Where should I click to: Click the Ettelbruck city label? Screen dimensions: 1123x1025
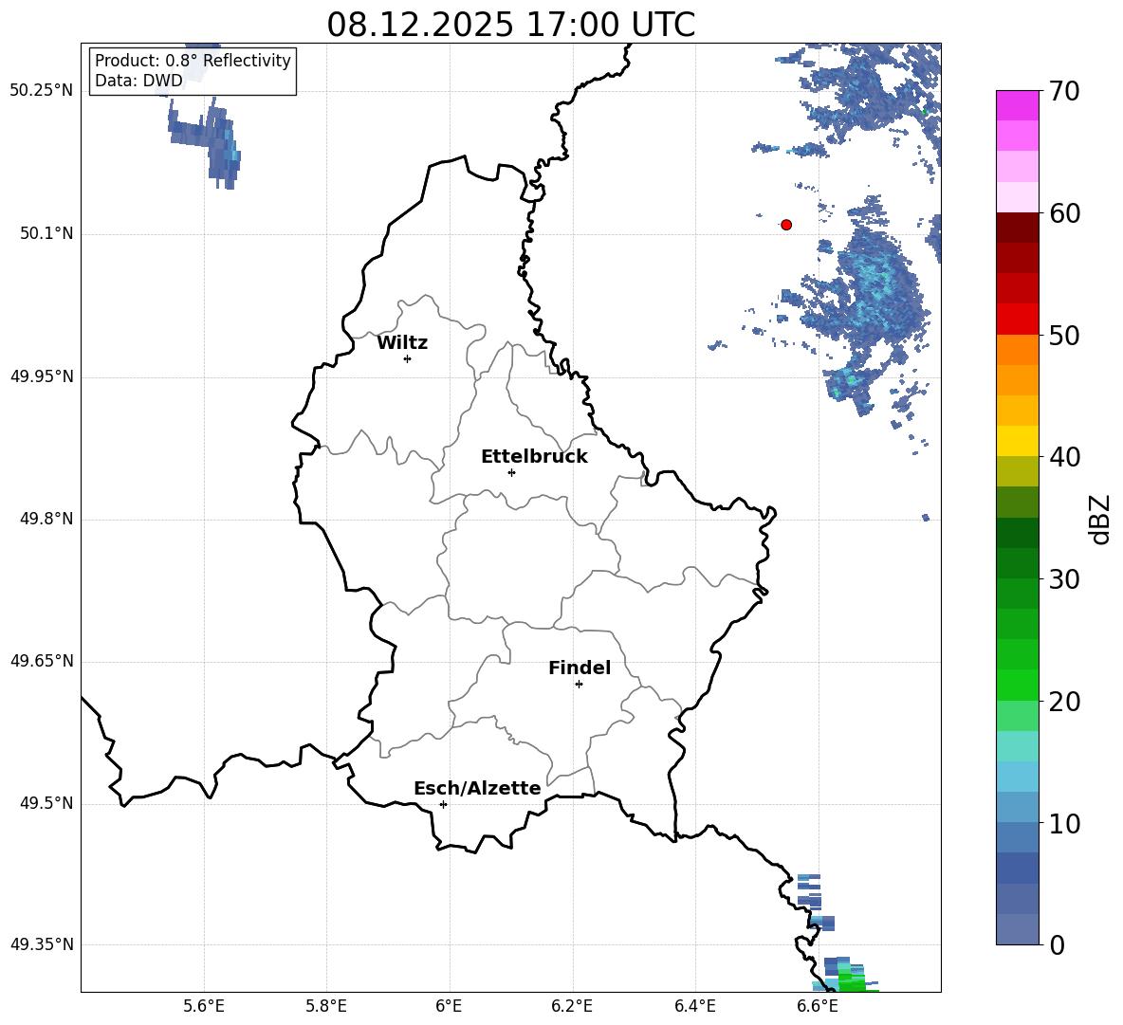534,457
